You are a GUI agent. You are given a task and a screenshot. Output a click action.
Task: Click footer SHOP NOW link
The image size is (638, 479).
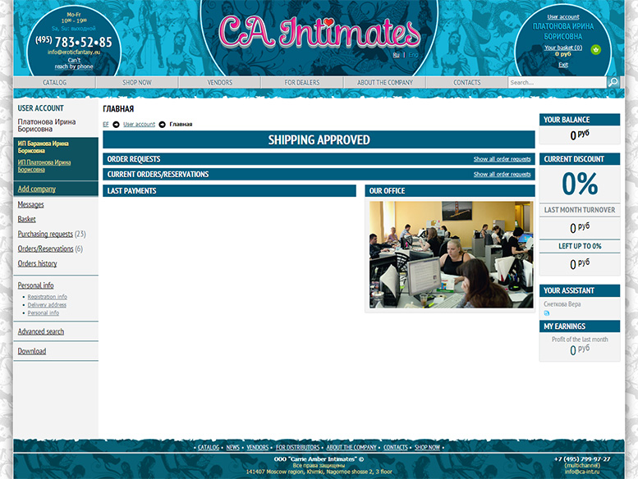(x=427, y=447)
